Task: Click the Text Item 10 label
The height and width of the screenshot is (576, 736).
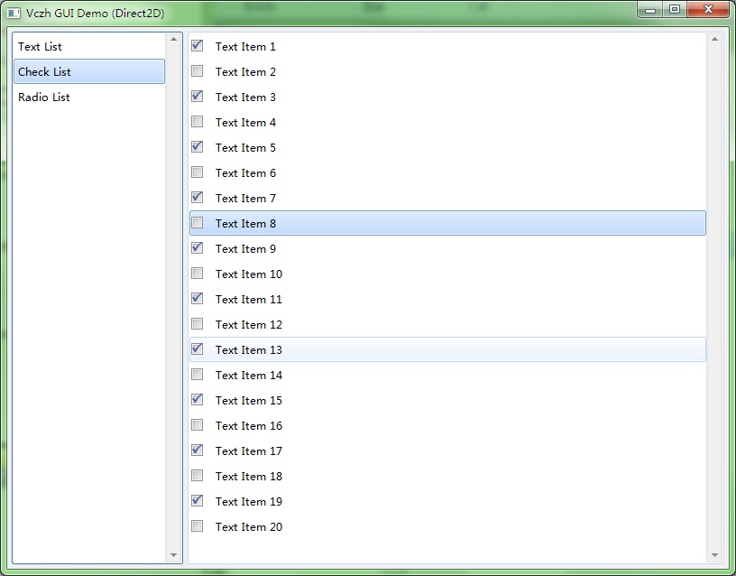Action: pyautogui.click(x=249, y=274)
